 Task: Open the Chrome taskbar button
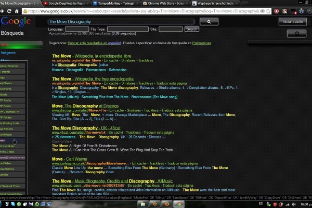179,204
